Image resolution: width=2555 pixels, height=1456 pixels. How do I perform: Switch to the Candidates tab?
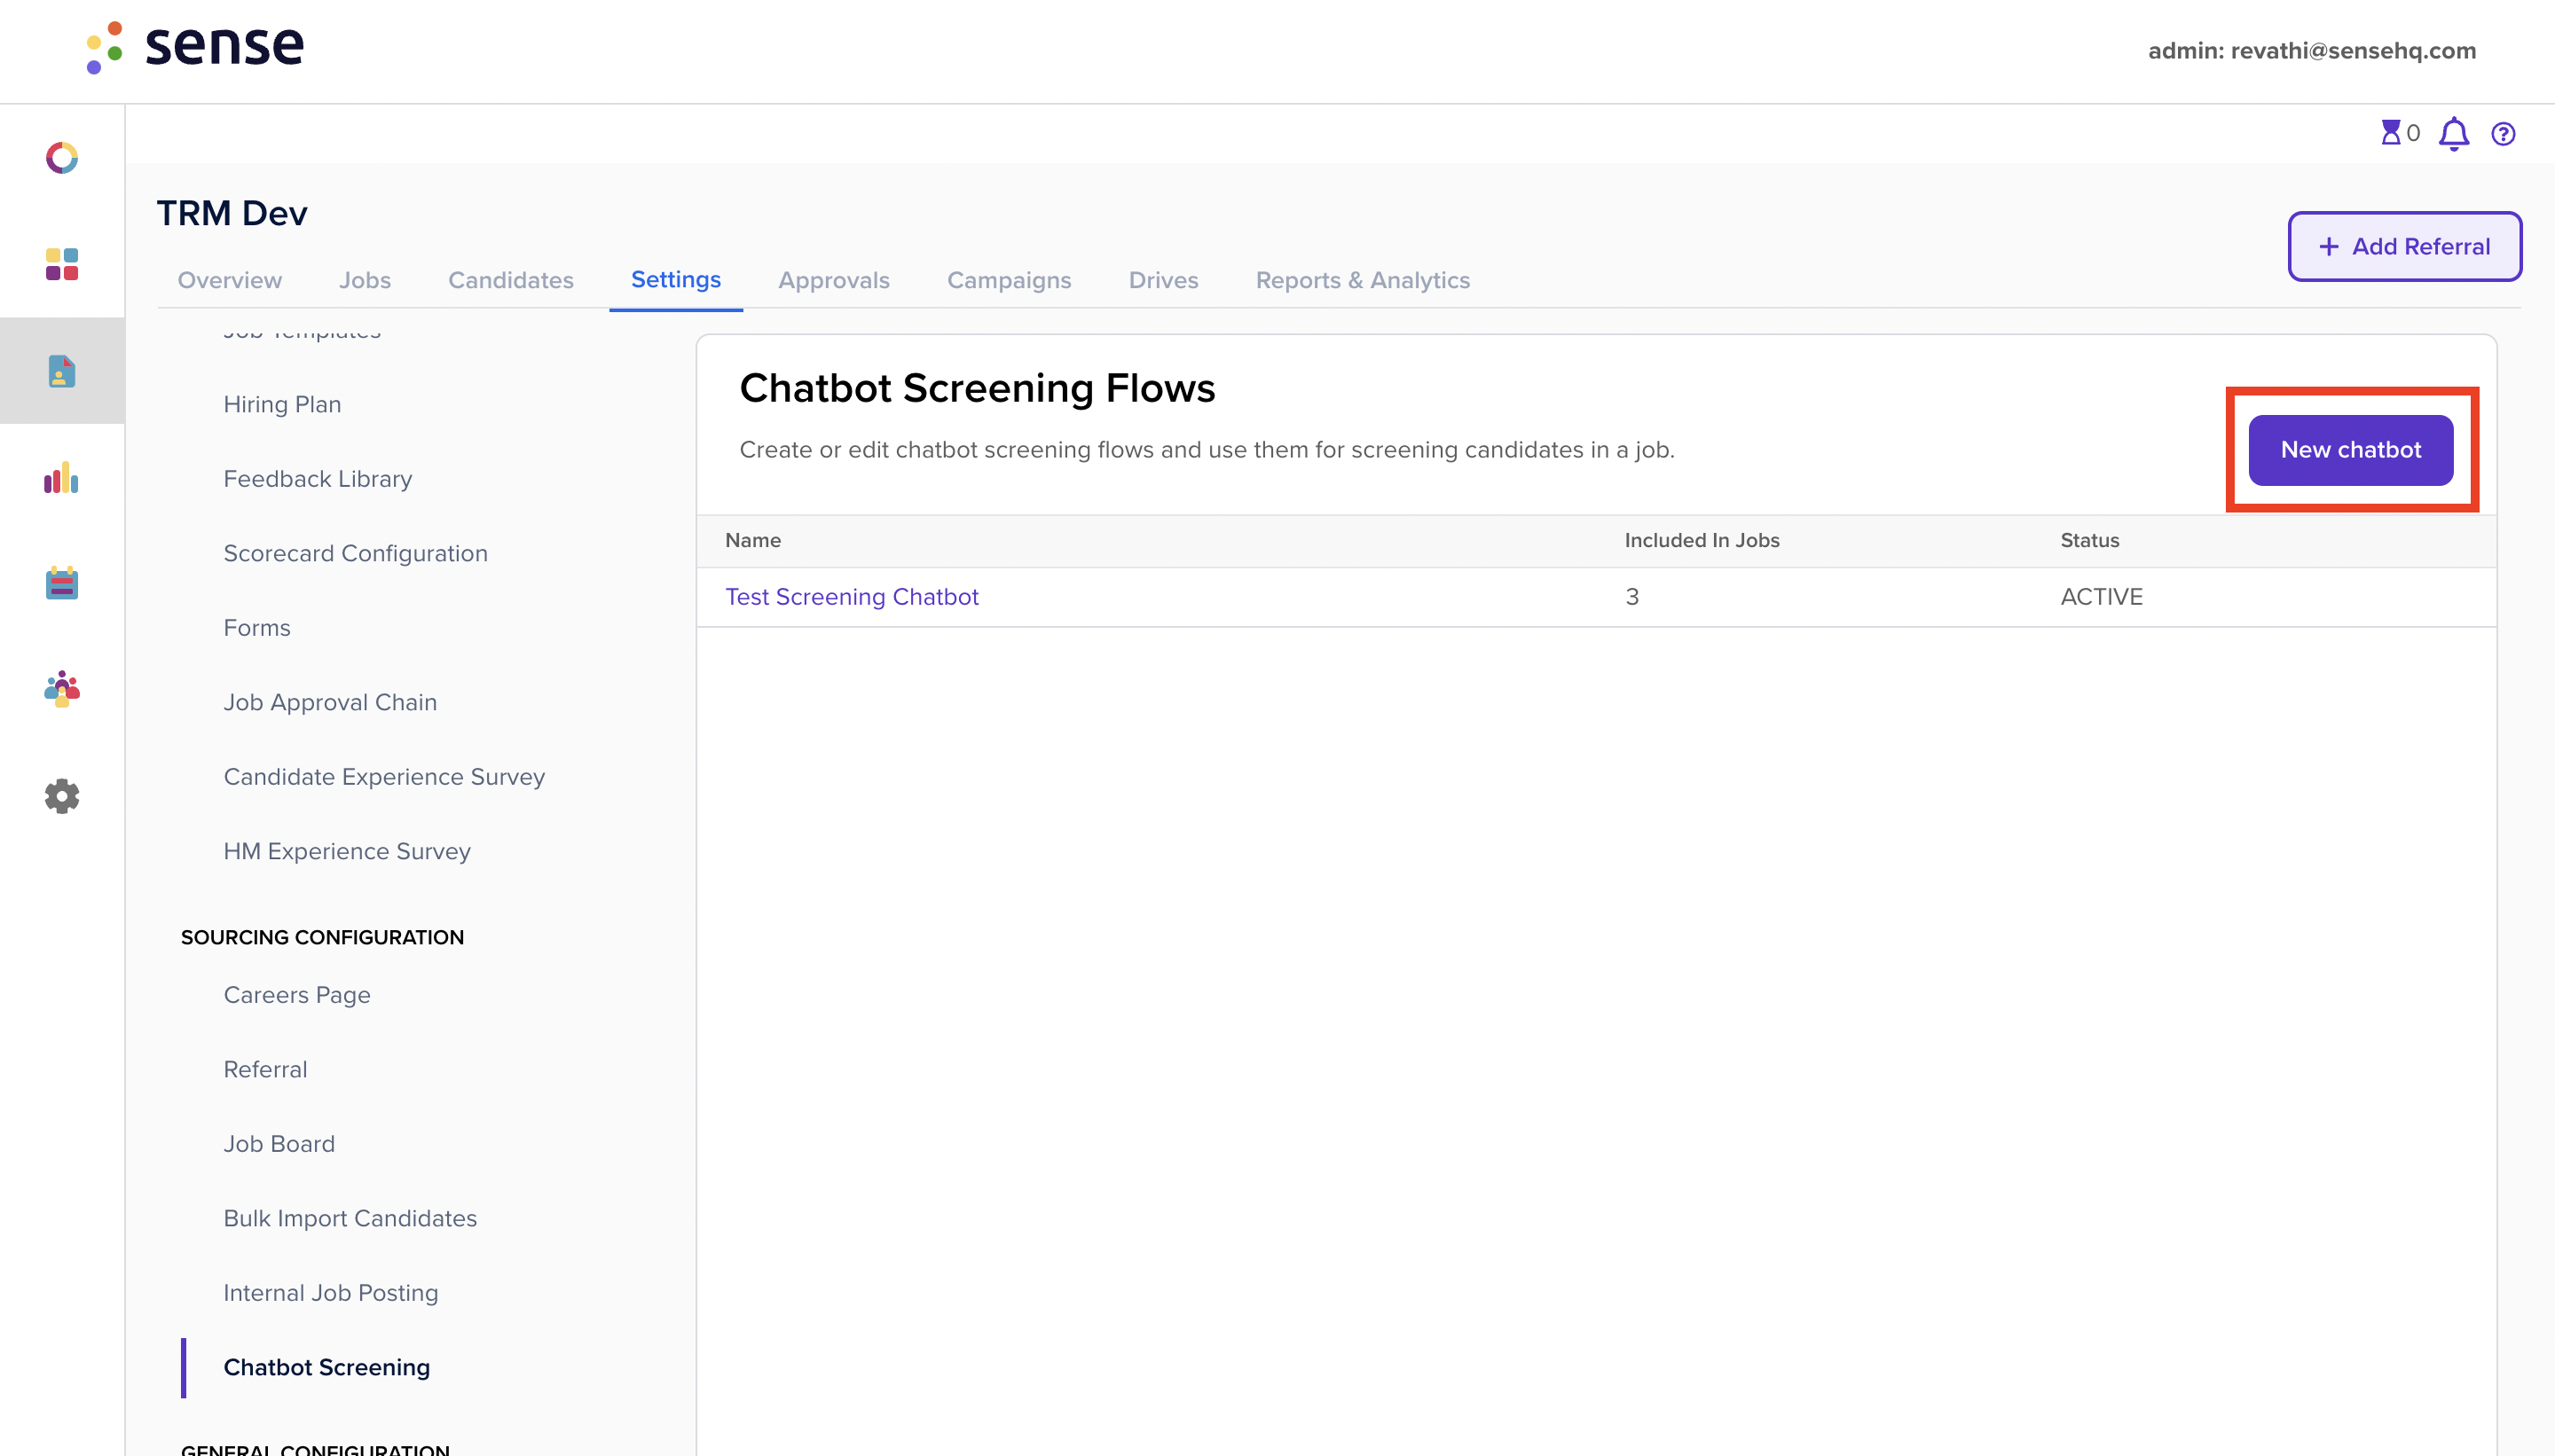511,280
